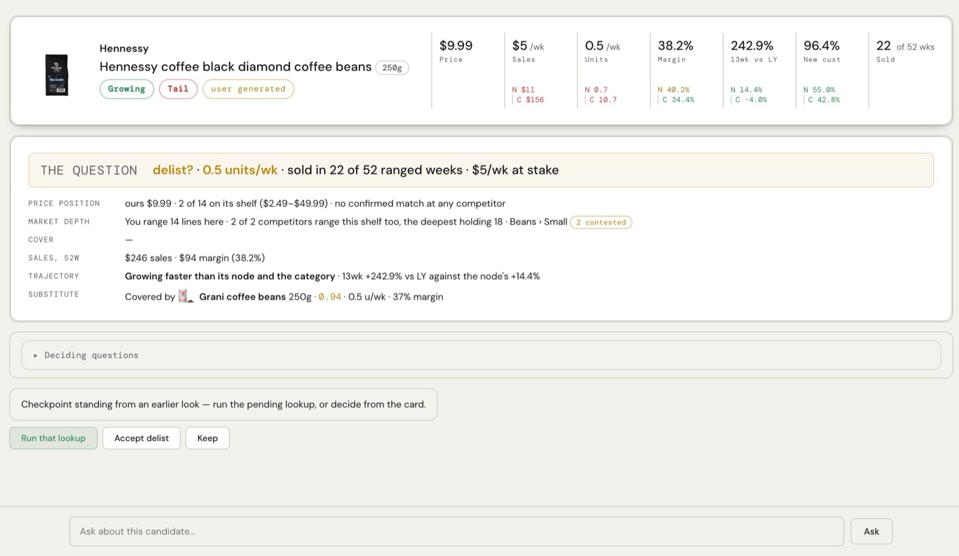
Task: Click the Tail status tag
Action: 178,89
